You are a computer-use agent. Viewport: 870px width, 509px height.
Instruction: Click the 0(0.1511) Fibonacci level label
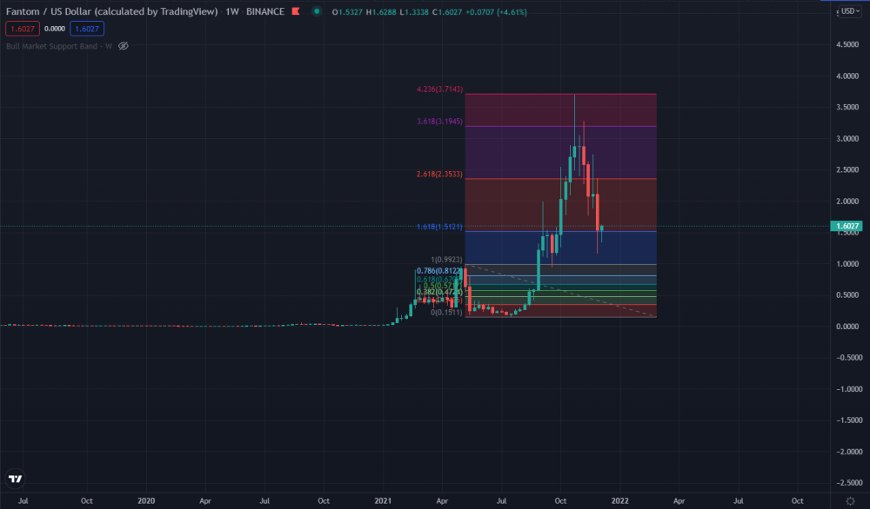[x=446, y=313]
